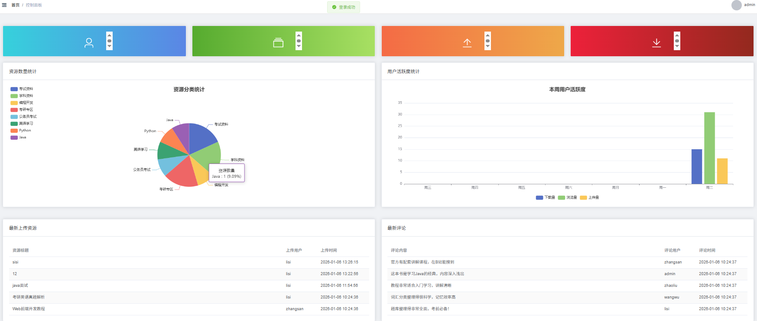Click comment 教程非常适合入门学习，讲解清晰
Image resolution: width=757 pixels, height=321 pixels.
coord(421,286)
